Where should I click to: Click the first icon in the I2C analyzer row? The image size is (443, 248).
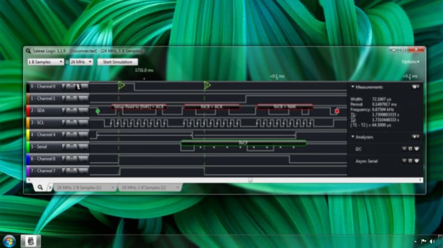coord(404,149)
